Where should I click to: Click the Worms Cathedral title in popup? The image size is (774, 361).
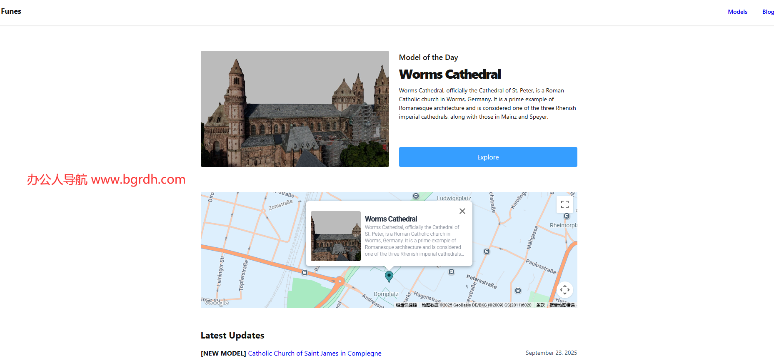[391, 219]
